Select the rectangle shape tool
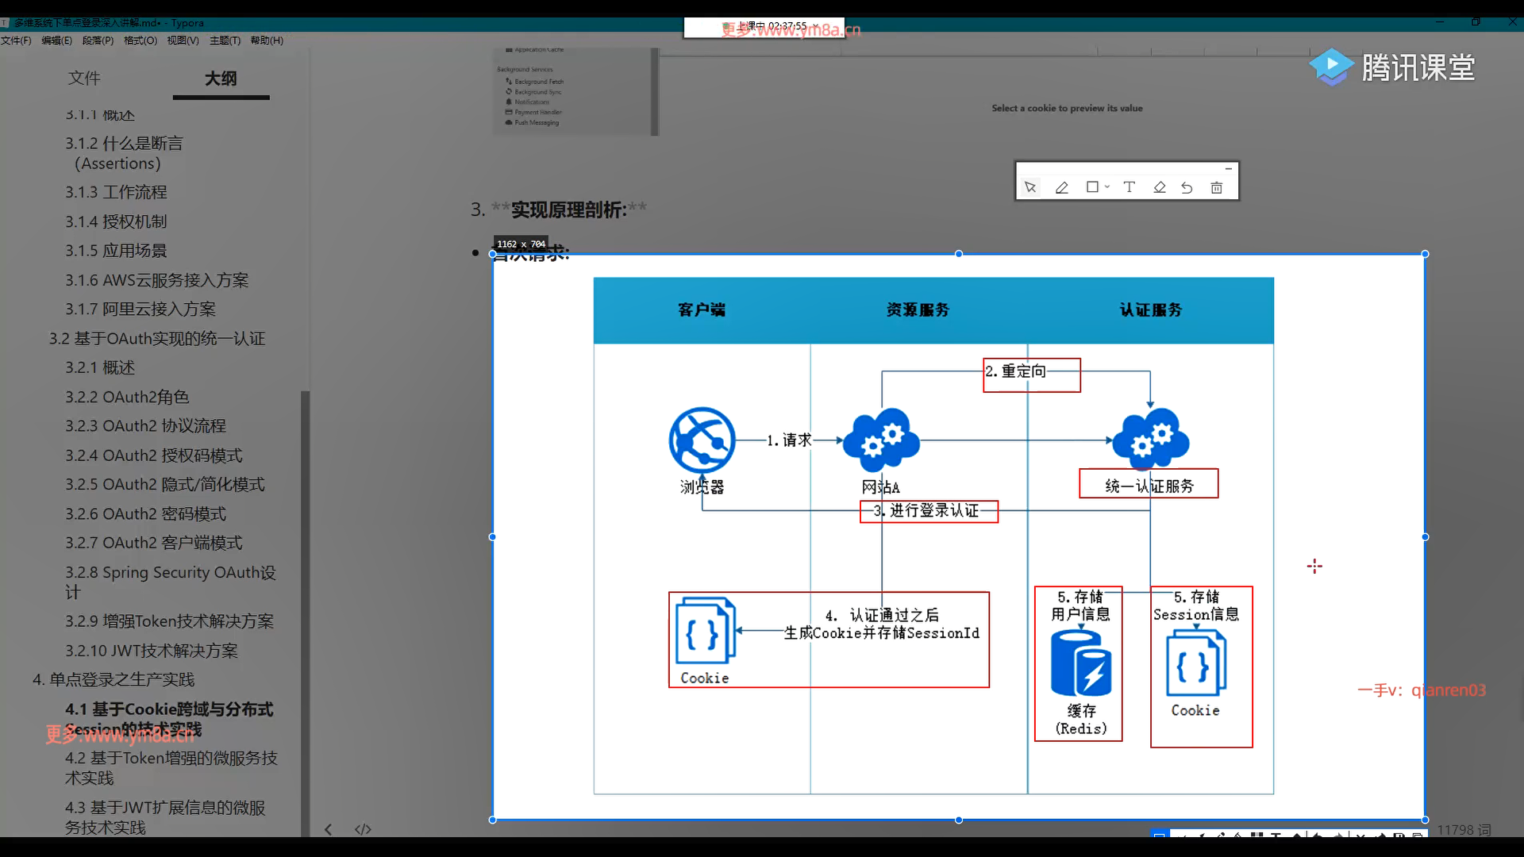Image resolution: width=1524 pixels, height=857 pixels. click(x=1092, y=187)
